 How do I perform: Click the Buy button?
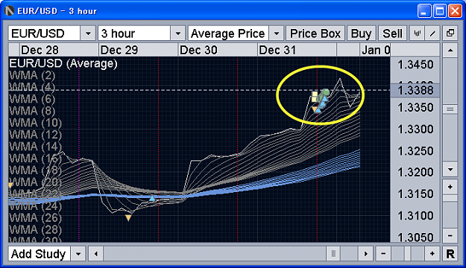tap(361, 33)
